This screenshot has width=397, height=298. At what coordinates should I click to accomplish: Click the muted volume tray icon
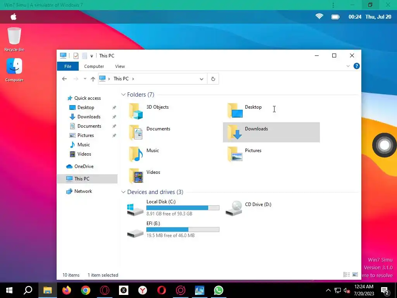pyautogui.click(x=347, y=290)
